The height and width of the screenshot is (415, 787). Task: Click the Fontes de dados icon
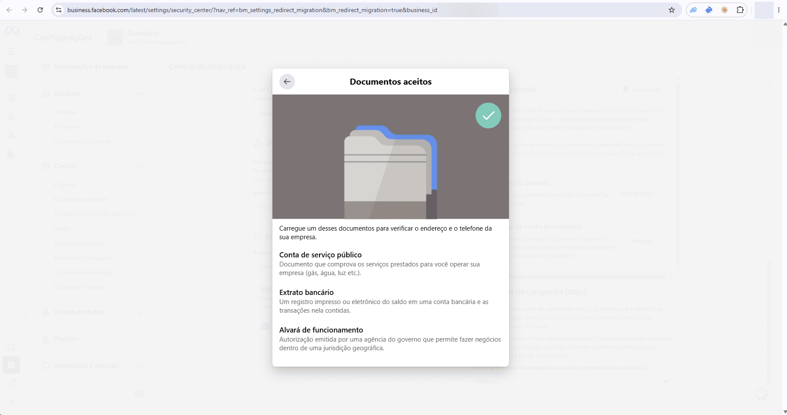[x=46, y=312]
